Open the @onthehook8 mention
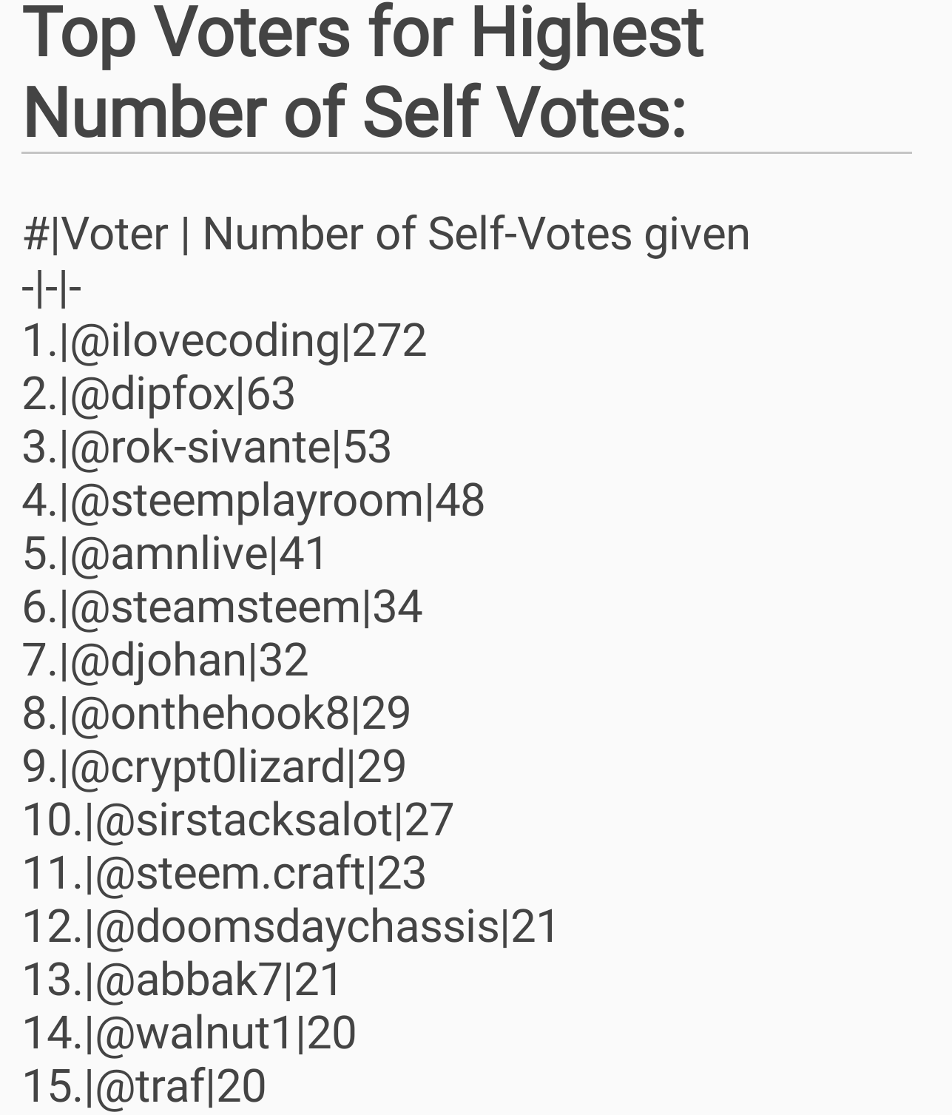The width and height of the screenshot is (952, 1115). pyautogui.click(x=209, y=713)
